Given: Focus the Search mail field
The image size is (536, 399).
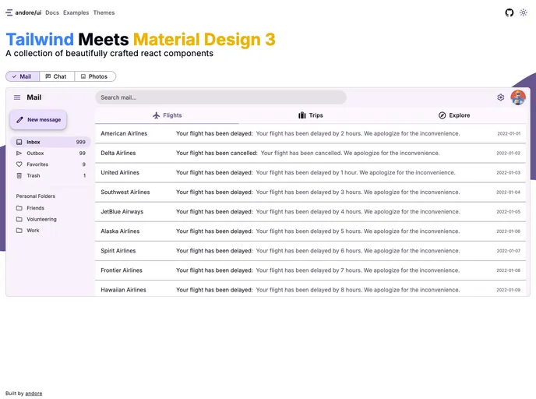Looking at the screenshot, I should 220,97.
